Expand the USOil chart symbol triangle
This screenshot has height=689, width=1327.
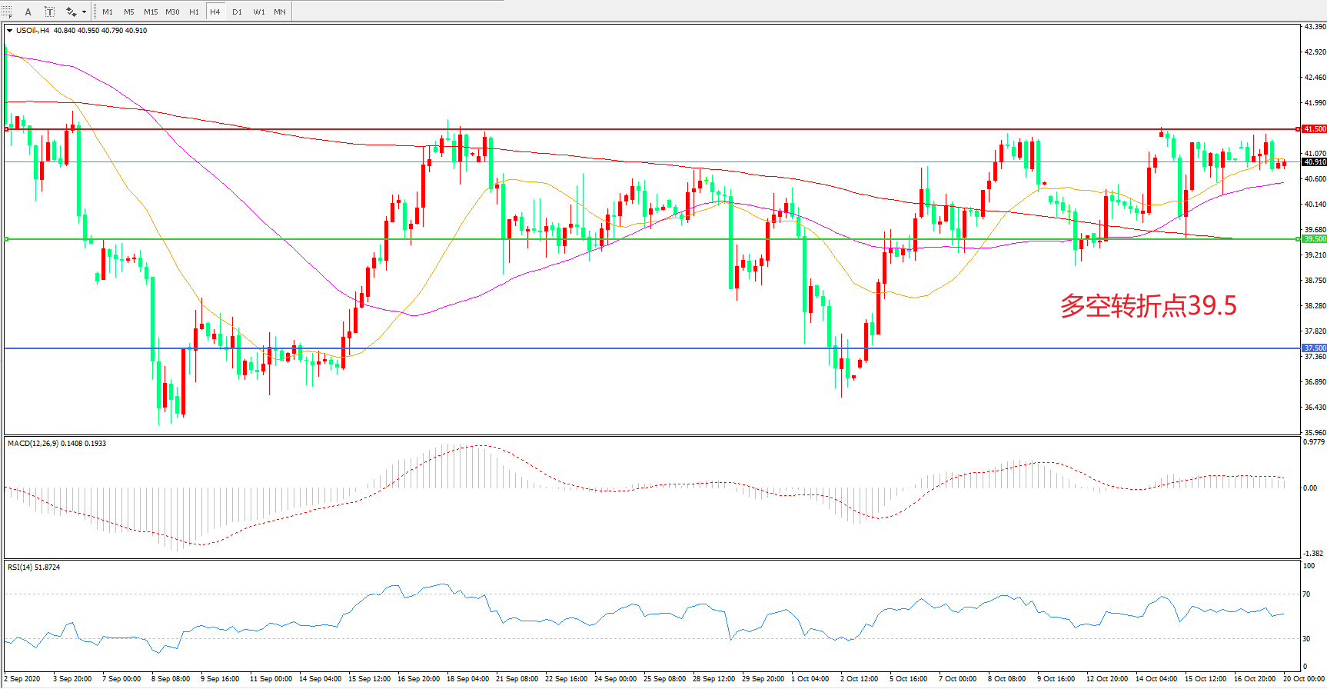click(x=9, y=31)
